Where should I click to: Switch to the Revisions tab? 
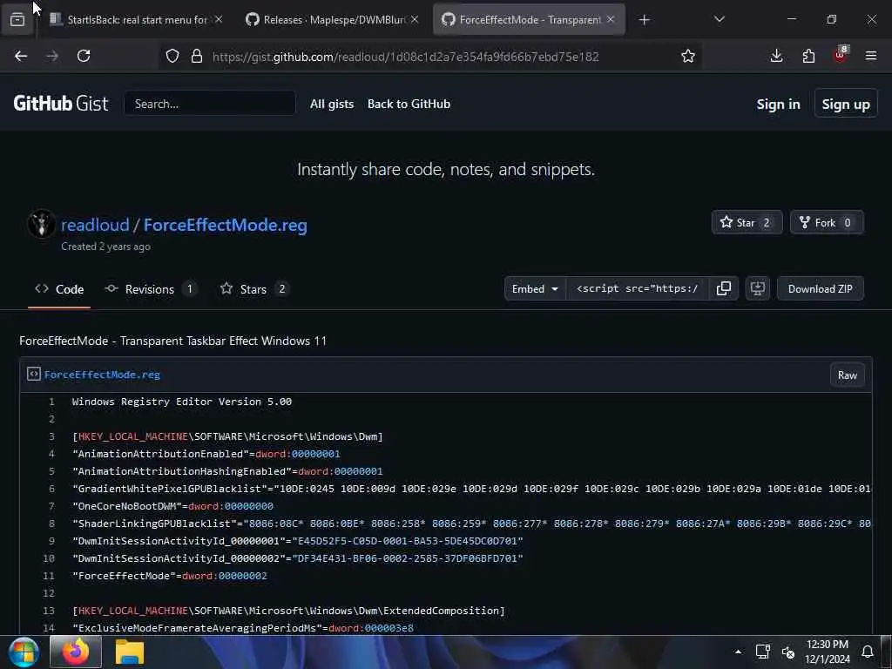pos(150,289)
